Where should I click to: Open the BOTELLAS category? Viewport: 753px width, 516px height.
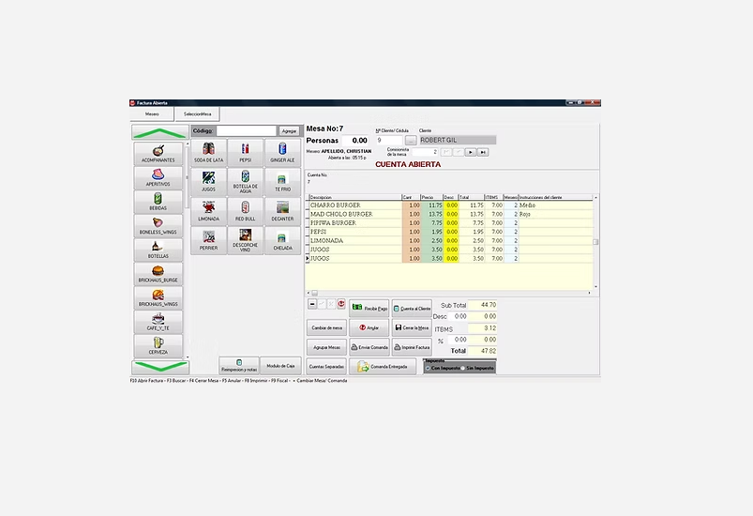tap(158, 250)
